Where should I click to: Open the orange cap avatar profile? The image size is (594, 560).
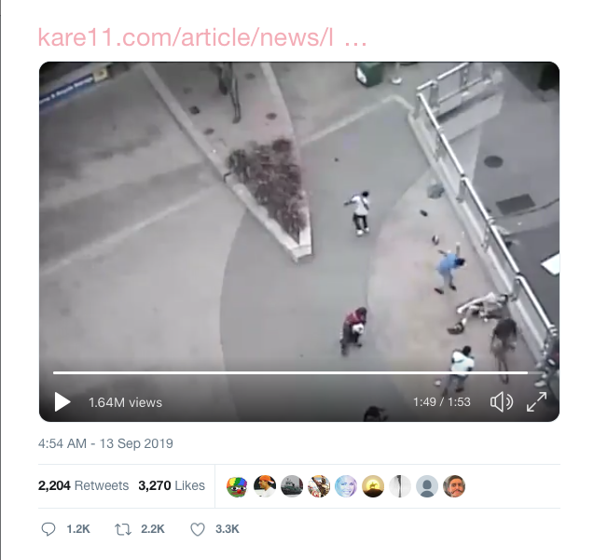click(x=265, y=486)
